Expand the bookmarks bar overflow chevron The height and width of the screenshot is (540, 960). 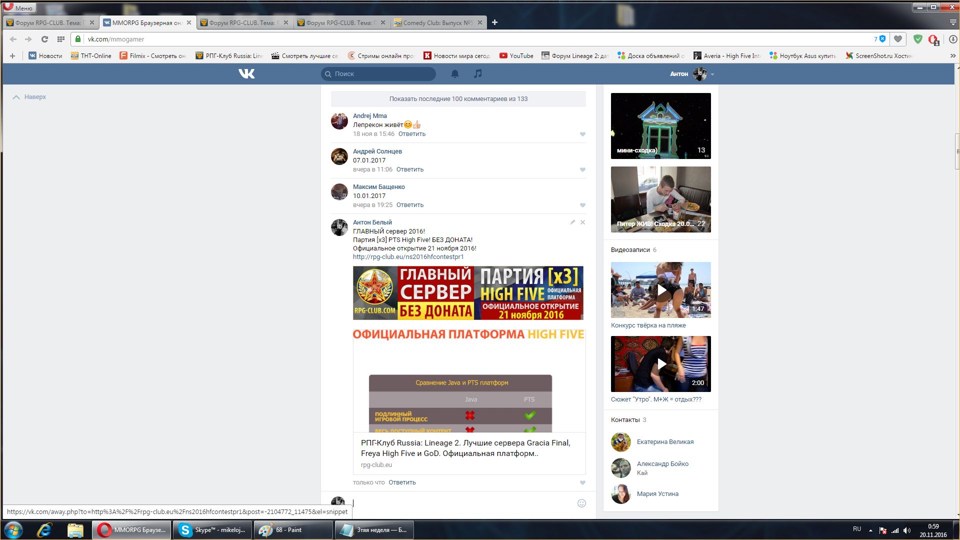coord(953,56)
